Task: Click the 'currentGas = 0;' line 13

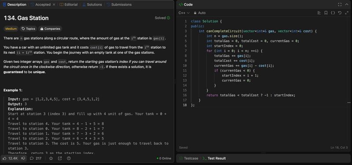Action: (x=236, y=80)
